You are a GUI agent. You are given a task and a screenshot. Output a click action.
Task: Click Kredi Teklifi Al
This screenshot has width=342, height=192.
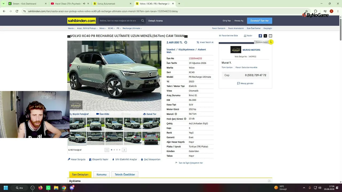pyautogui.click(x=205, y=42)
